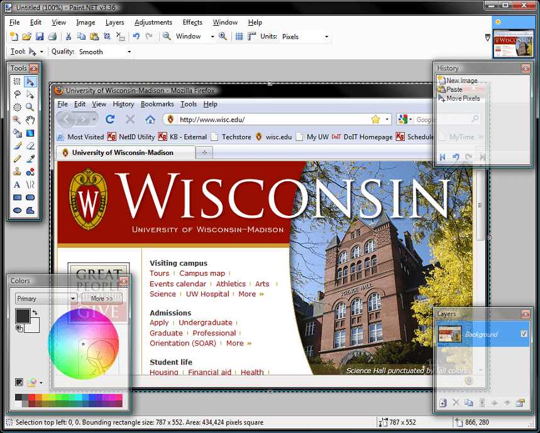Image resolution: width=540 pixels, height=433 pixels.
Task: Select the Magic Wand tool
Action: [x=17, y=120]
